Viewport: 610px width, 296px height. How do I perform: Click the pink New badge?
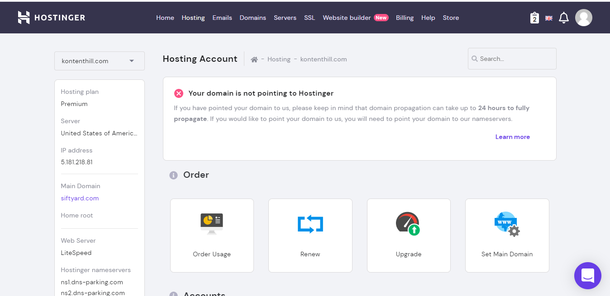381,18
